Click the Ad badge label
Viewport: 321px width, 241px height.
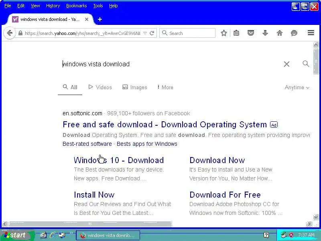click(x=274, y=125)
